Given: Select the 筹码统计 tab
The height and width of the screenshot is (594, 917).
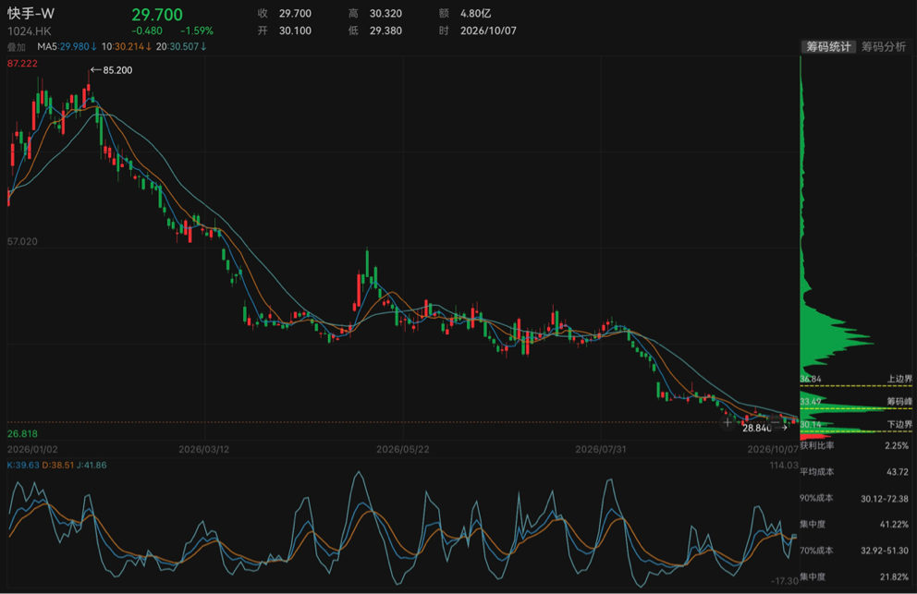Looking at the screenshot, I should tap(828, 47).
